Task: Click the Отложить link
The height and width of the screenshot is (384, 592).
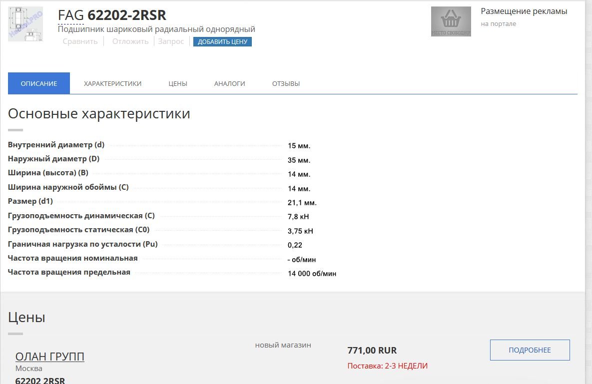Action: point(130,41)
